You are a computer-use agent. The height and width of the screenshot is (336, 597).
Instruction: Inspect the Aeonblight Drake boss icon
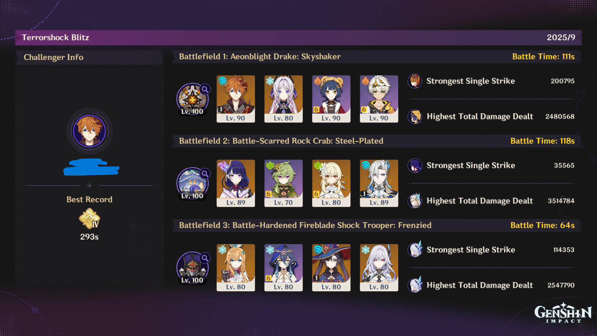coord(193,99)
